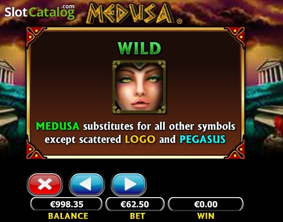
Task: Click the green MEDUSA word in description
Action: pyautogui.click(x=57, y=126)
